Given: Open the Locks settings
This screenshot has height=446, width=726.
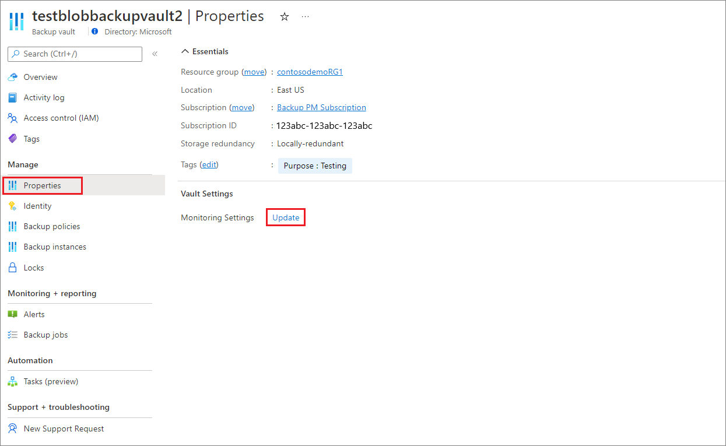Looking at the screenshot, I should click(x=33, y=267).
